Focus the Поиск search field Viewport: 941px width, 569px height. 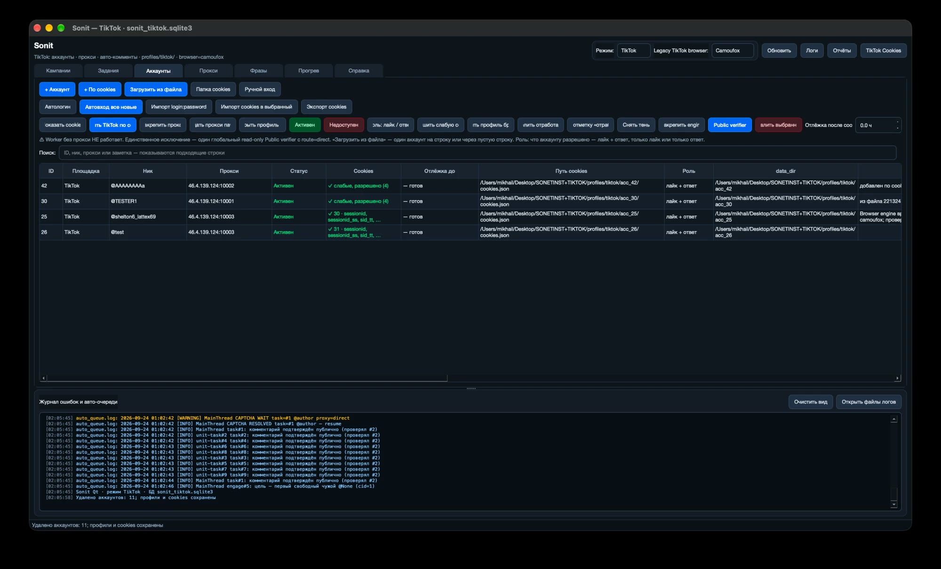point(477,153)
